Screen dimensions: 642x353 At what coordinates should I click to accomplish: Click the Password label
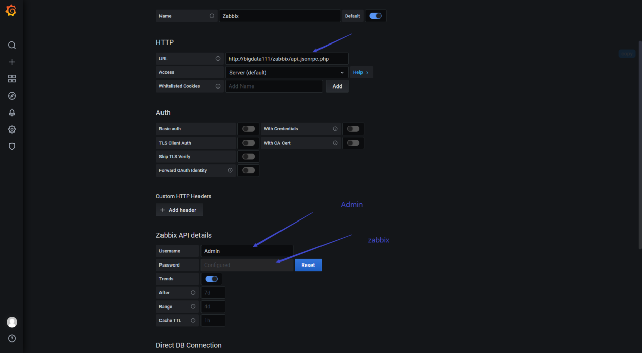click(169, 265)
